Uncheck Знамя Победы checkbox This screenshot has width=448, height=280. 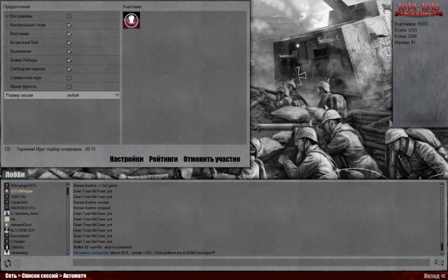[69, 60]
